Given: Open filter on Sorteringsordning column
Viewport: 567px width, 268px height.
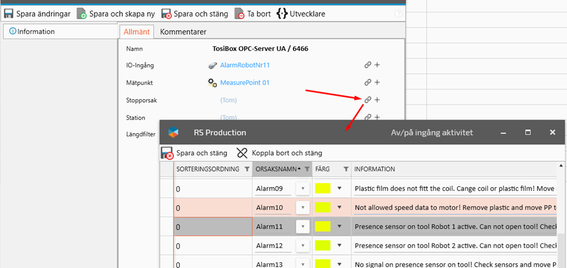Looking at the screenshot, I should (x=246, y=169).
